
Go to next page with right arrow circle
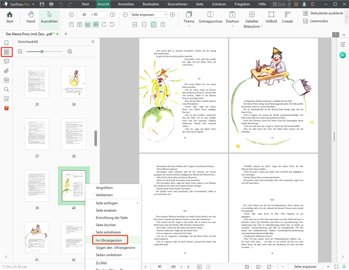coord(113,14)
